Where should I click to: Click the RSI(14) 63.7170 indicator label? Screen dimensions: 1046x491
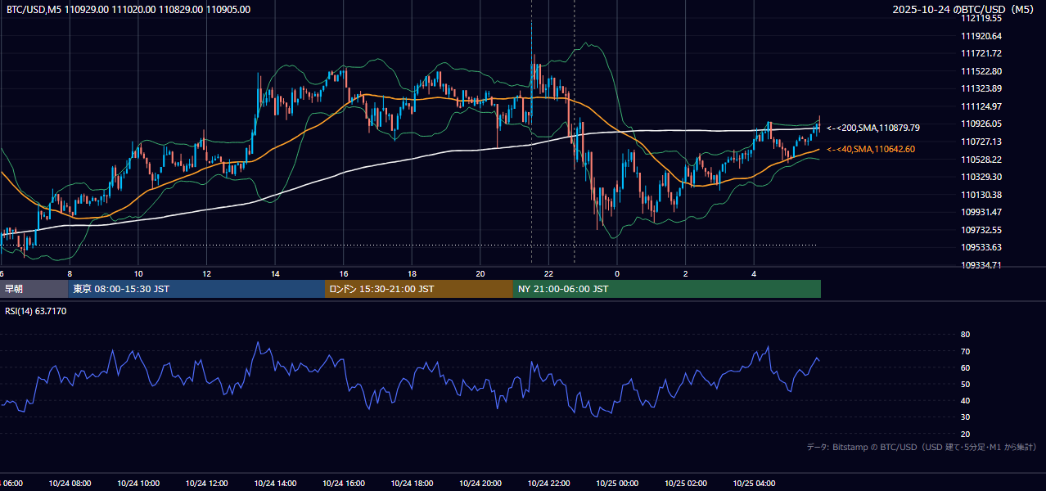(x=36, y=311)
